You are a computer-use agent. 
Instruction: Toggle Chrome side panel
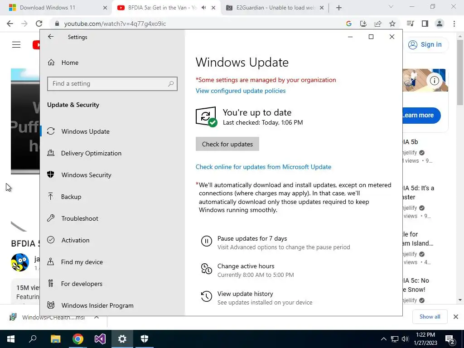(425, 24)
